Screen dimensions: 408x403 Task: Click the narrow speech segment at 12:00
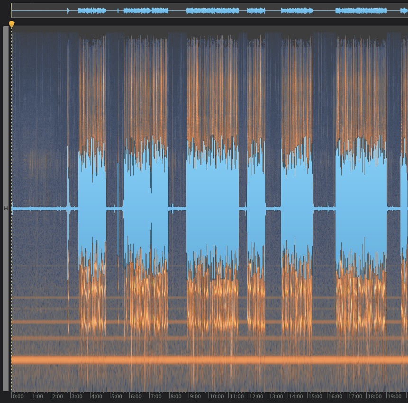(x=256, y=208)
